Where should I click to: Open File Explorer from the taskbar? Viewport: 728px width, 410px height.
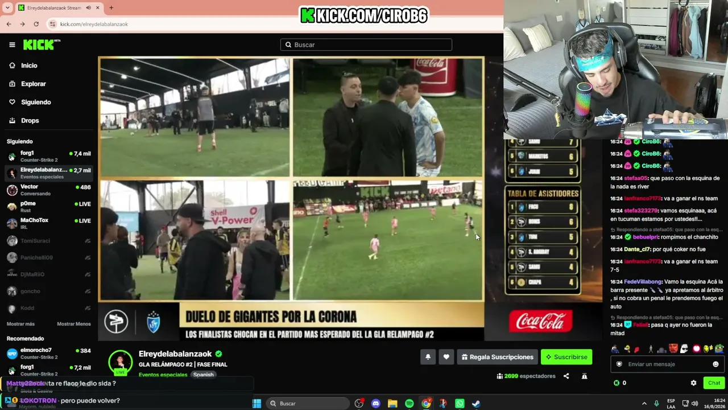pos(392,403)
